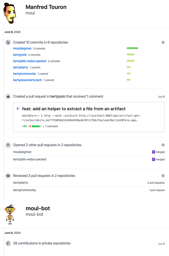169x256 pixels.
Task: Click the berty/community 1 pull request count
Action: (157, 190)
